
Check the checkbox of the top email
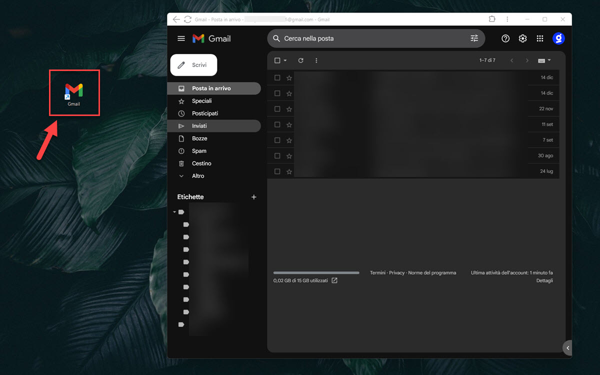point(277,77)
